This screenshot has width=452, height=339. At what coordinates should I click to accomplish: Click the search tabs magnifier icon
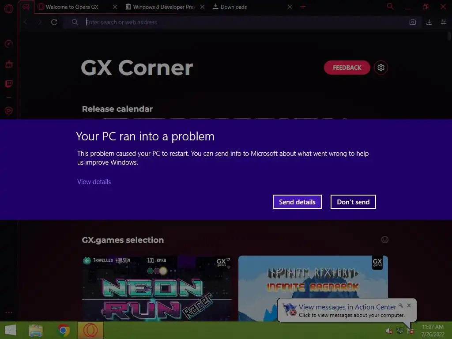click(390, 6)
